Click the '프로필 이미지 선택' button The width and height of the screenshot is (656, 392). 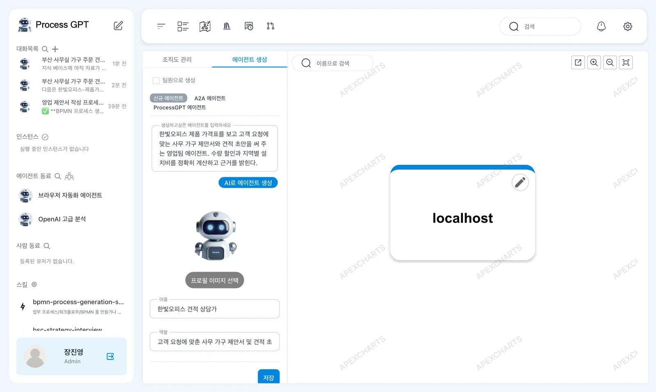click(214, 280)
